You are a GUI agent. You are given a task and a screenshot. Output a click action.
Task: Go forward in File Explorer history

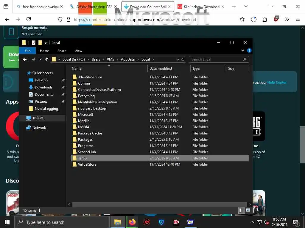coord(33,59)
